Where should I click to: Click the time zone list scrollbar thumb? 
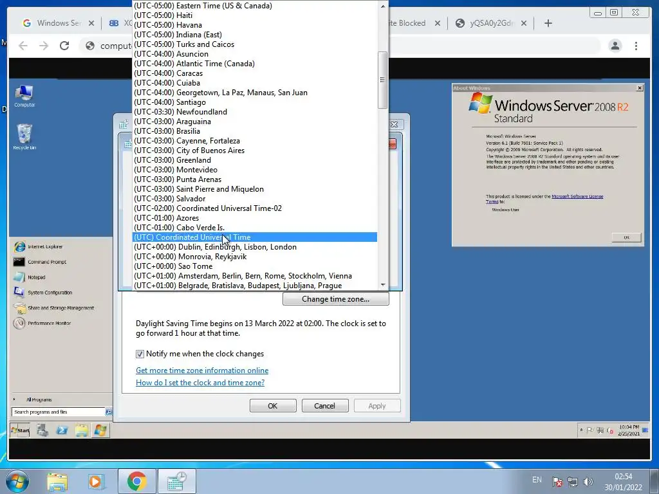382,80
